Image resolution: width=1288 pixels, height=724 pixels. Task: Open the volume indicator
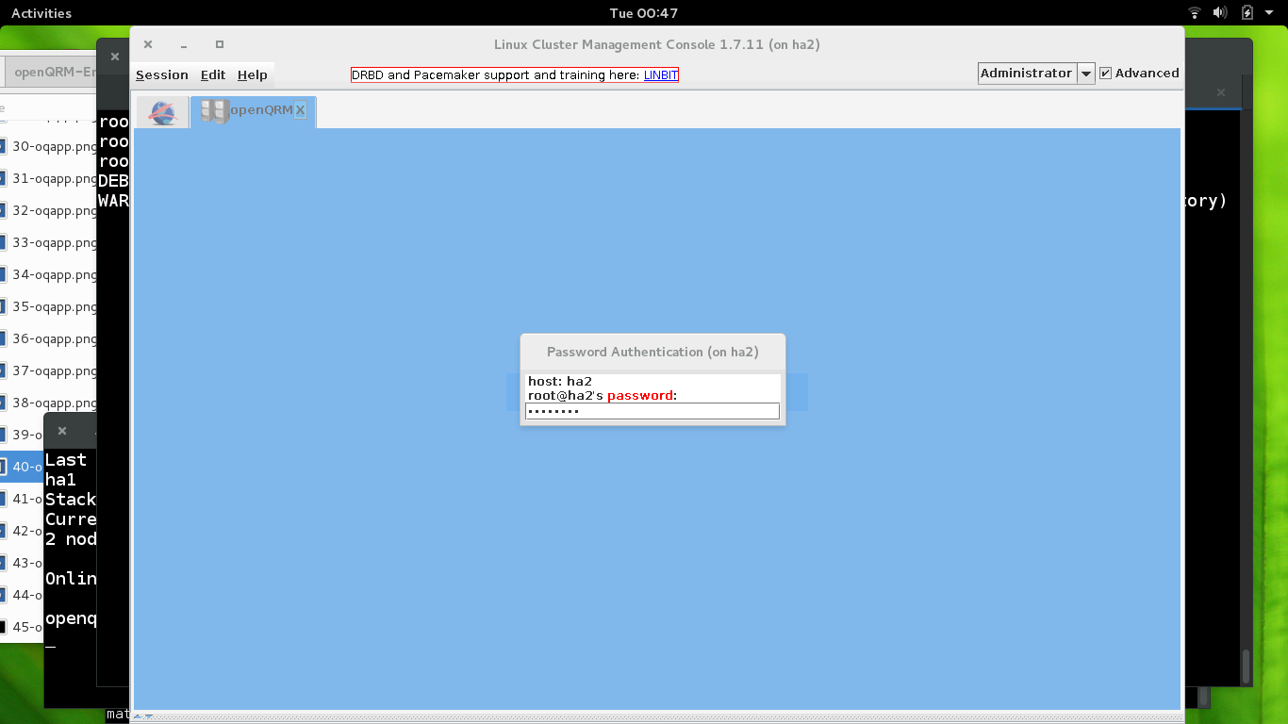tap(1220, 13)
